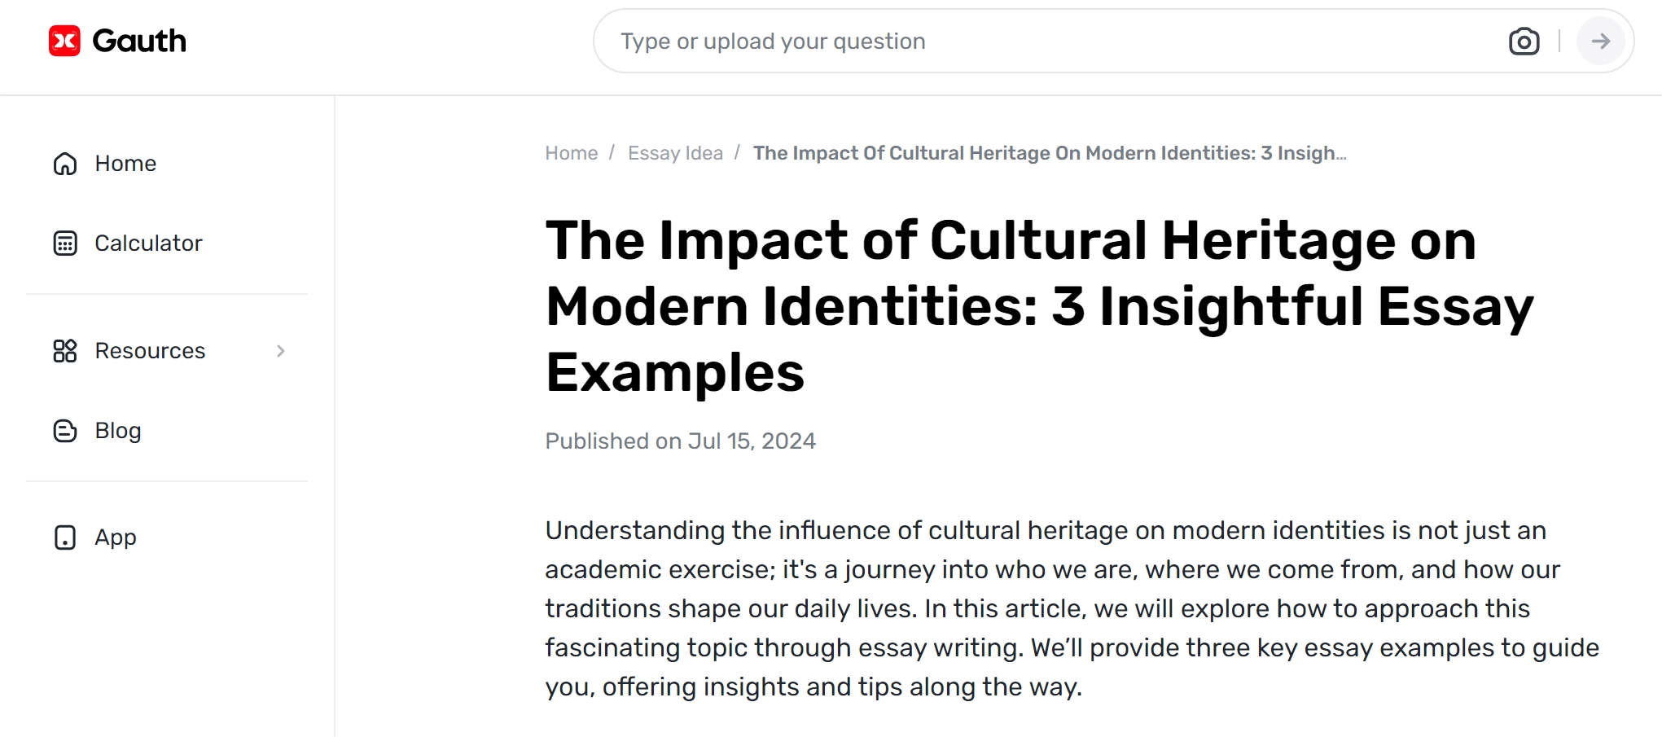Select Home in the sidebar menu
This screenshot has height=737, width=1662.
pyautogui.click(x=125, y=164)
